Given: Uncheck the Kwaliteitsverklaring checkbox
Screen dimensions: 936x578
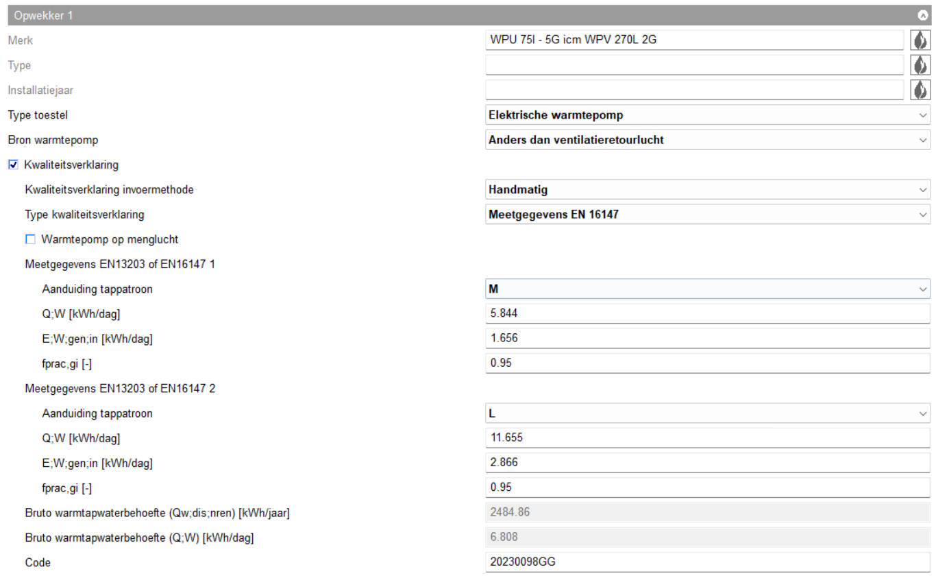Looking at the screenshot, I should point(13,165).
